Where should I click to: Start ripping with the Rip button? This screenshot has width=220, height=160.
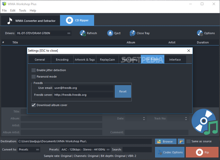coord(202,152)
